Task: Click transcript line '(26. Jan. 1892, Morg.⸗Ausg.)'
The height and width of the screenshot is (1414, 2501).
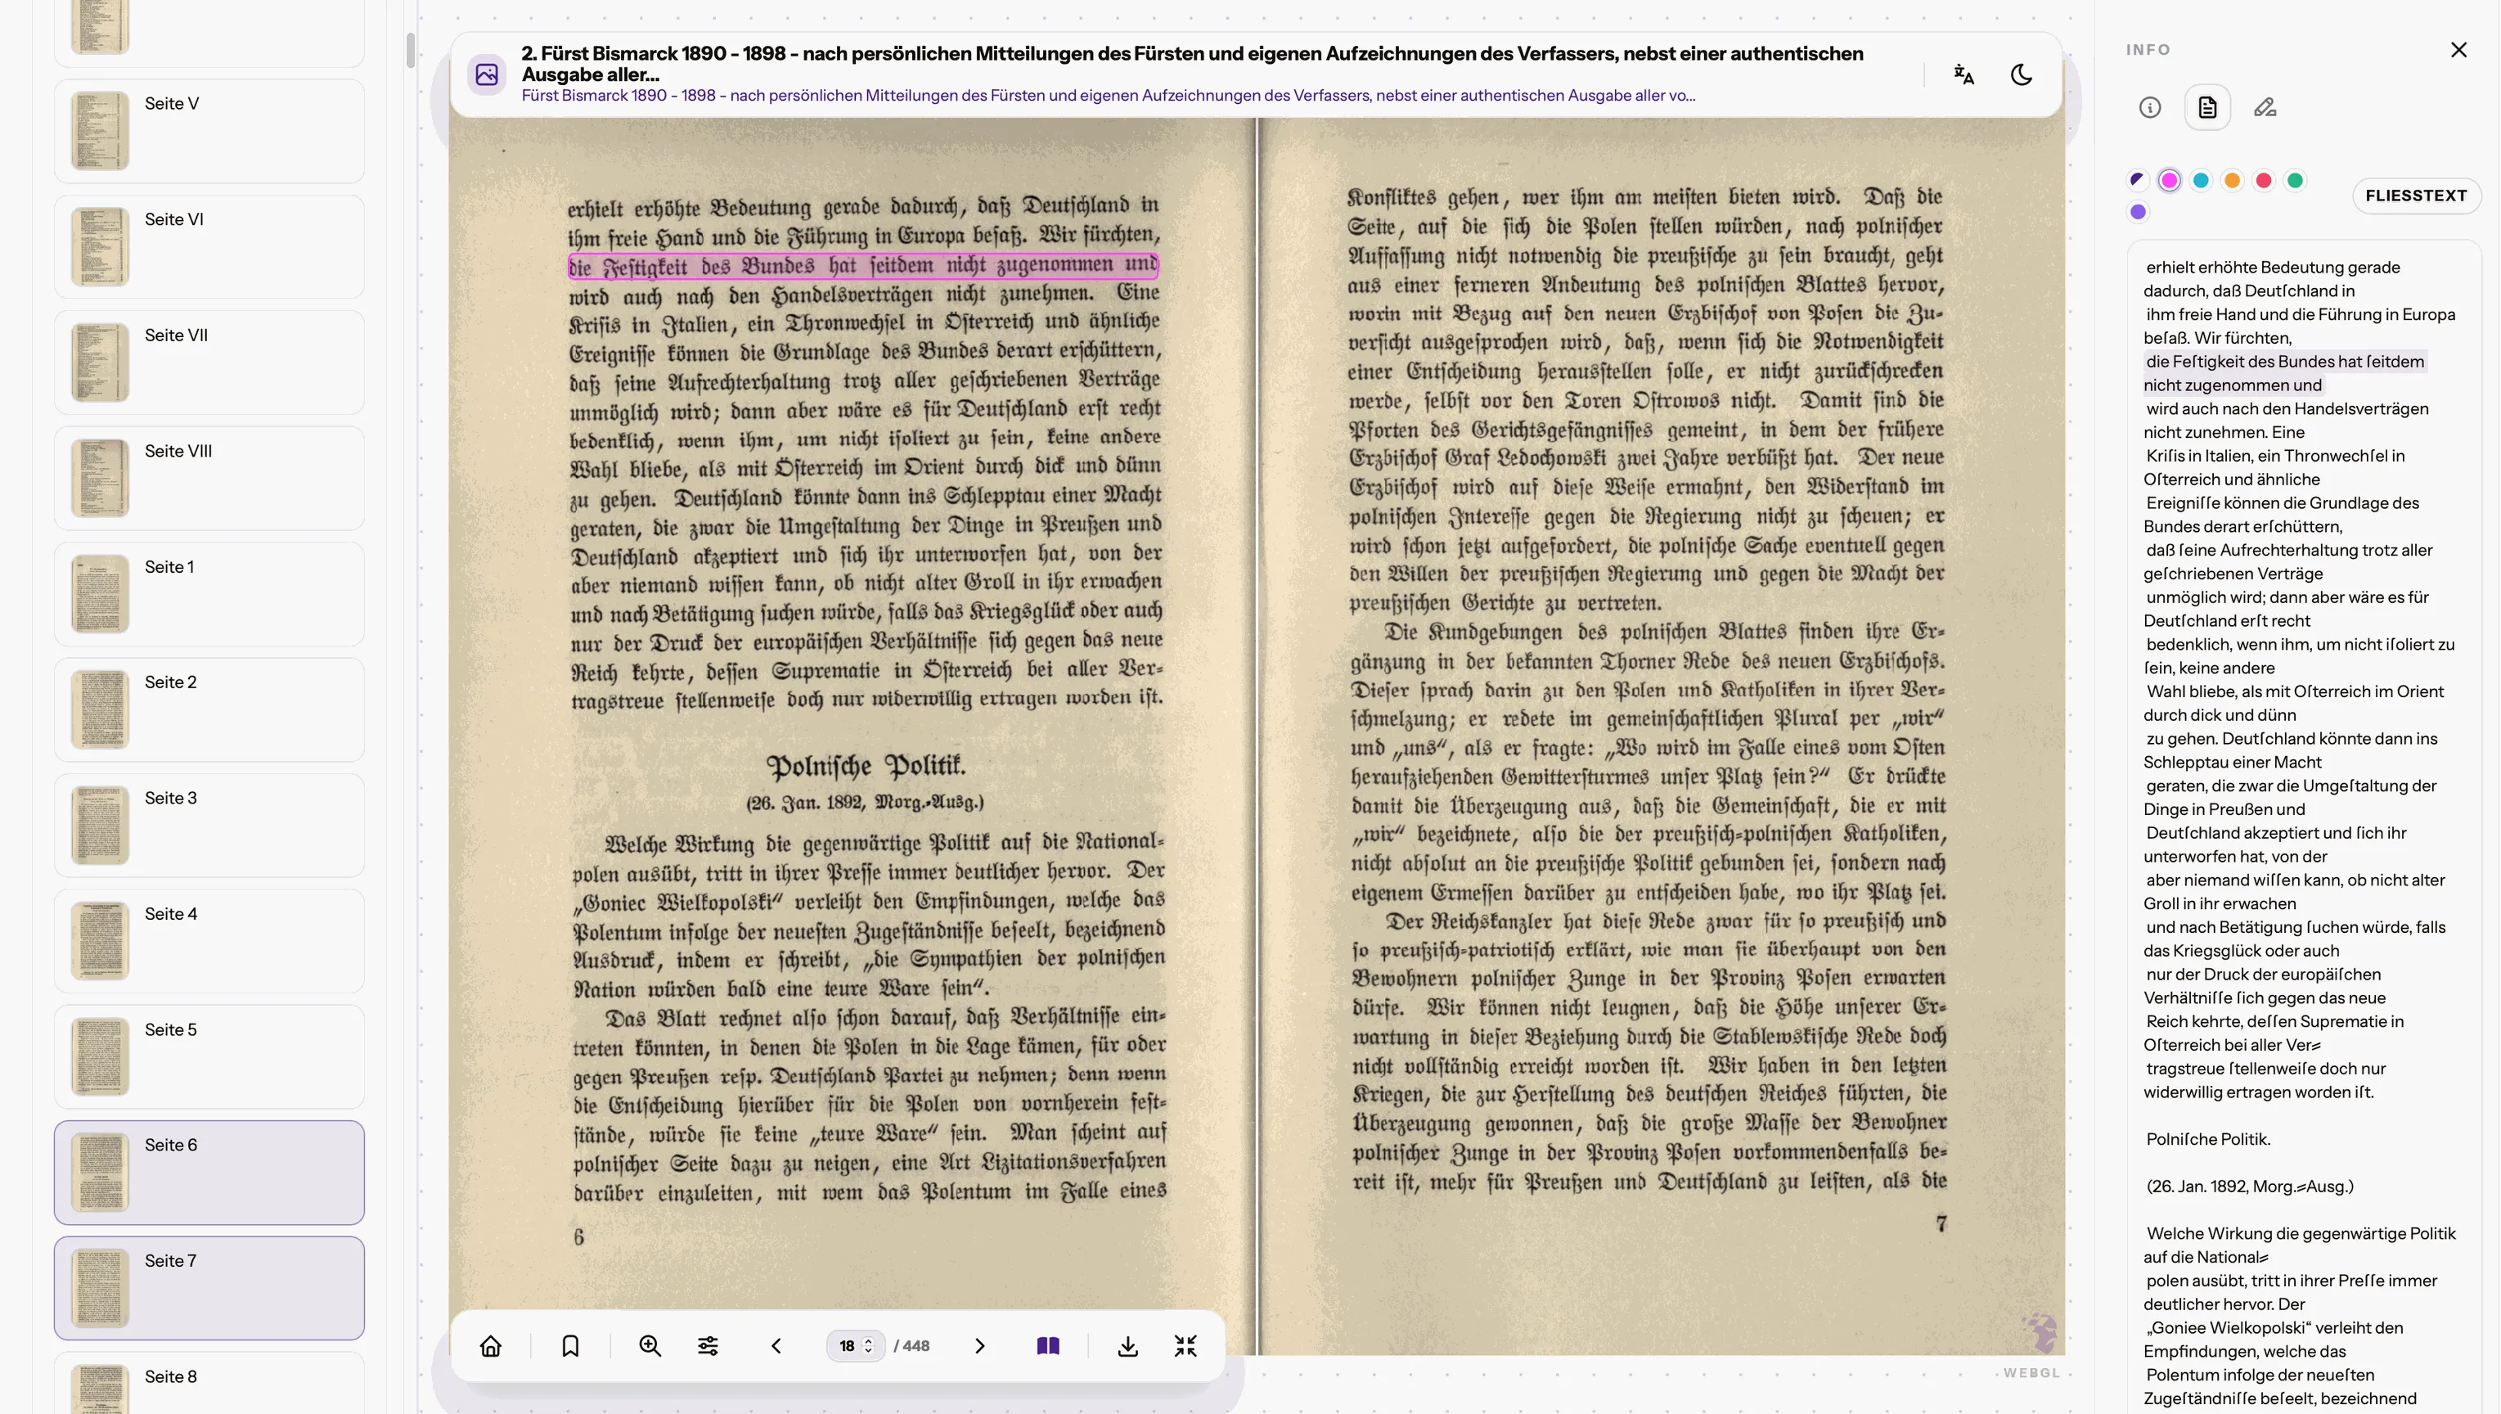Action: click(2250, 1187)
